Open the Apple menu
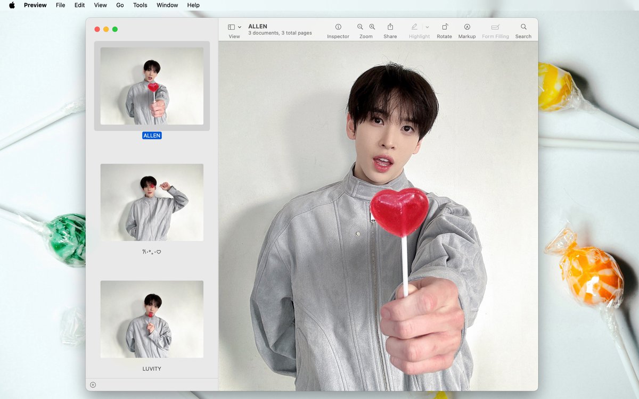The width and height of the screenshot is (639, 399). 12,5
